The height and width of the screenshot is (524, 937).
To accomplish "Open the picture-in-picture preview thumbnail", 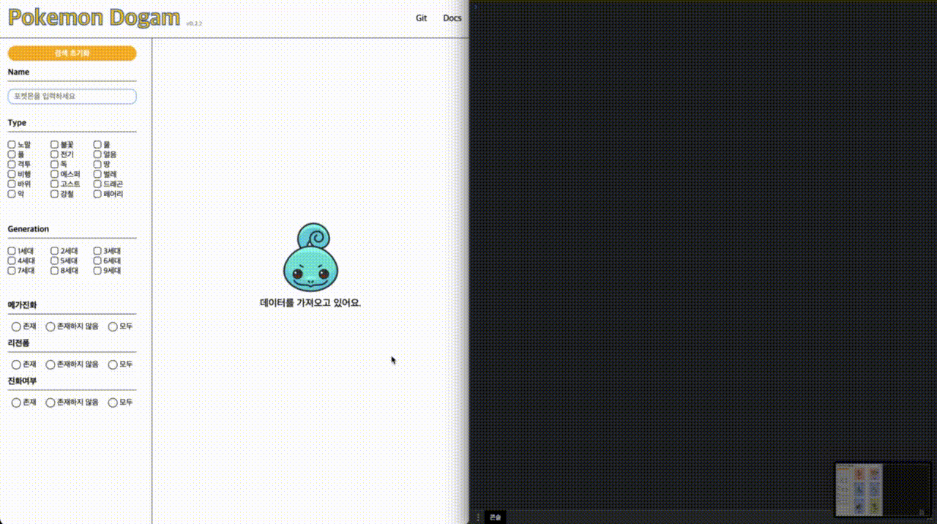I will point(883,489).
